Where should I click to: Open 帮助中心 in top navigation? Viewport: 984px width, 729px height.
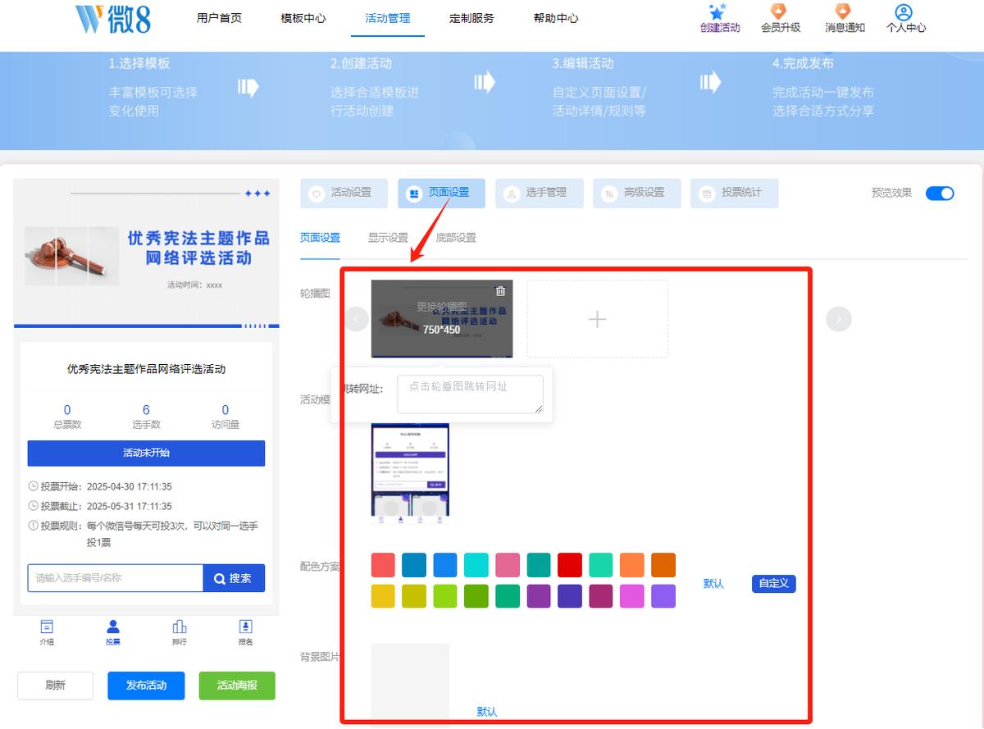click(x=556, y=18)
